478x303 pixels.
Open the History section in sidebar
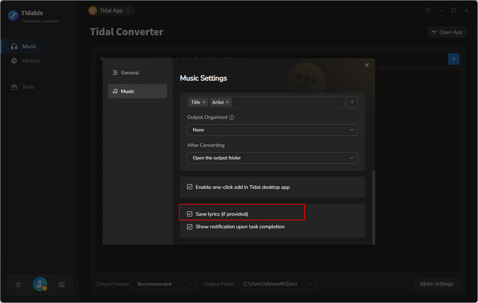point(32,61)
